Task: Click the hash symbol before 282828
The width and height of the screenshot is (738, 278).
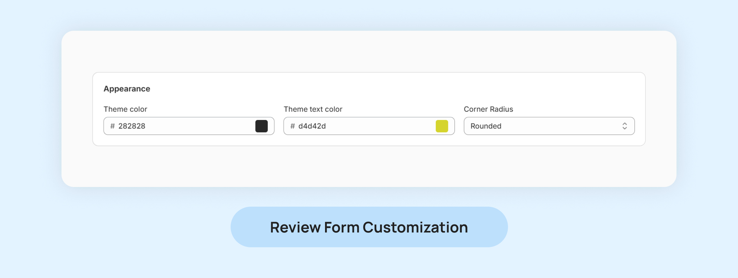Action: [113, 126]
